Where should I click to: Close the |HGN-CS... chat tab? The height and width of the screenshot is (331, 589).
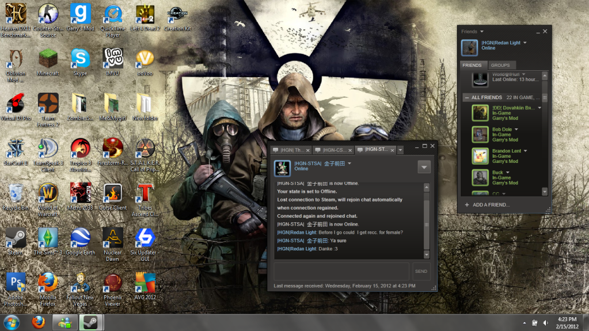[x=349, y=150]
